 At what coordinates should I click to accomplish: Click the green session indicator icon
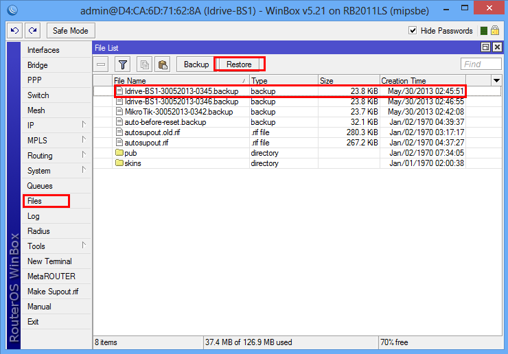[484, 31]
